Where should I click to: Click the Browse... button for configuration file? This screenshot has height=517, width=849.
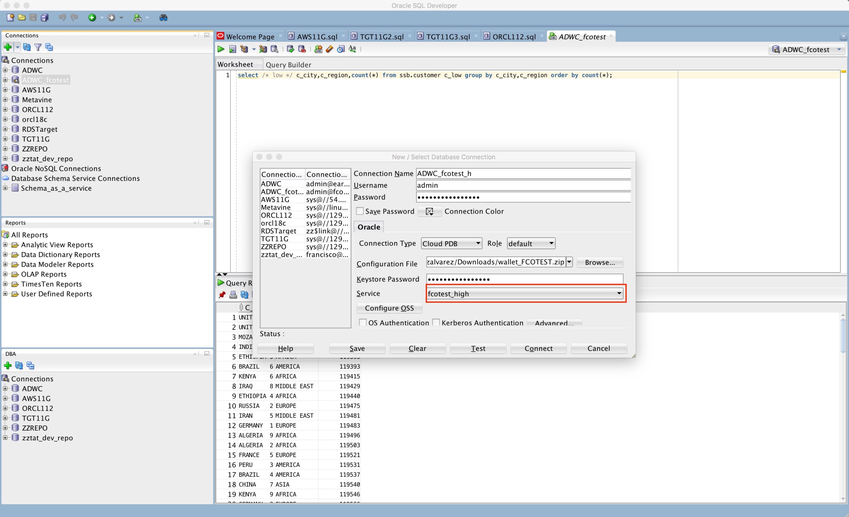click(600, 262)
